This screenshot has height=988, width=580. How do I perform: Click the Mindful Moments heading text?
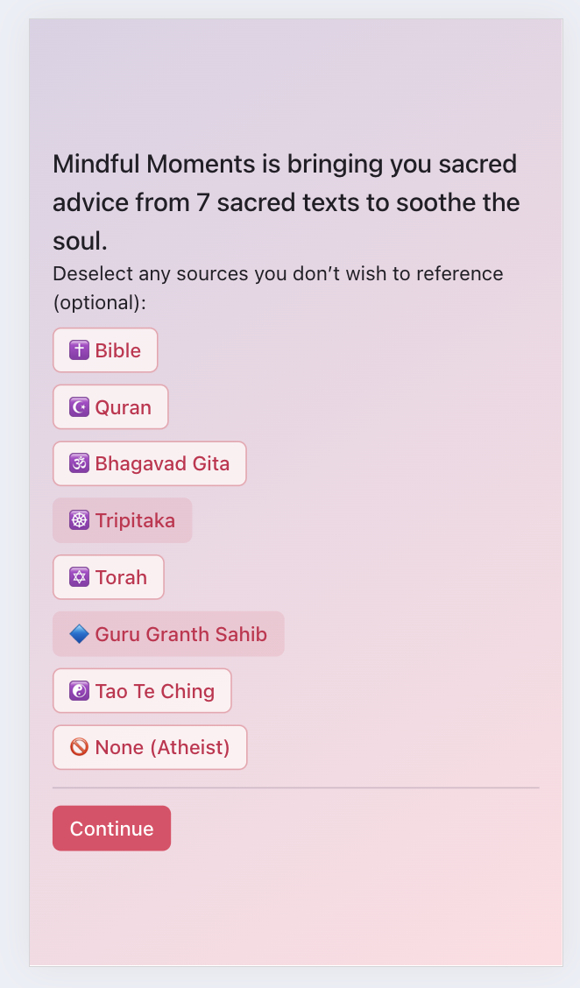pos(286,202)
